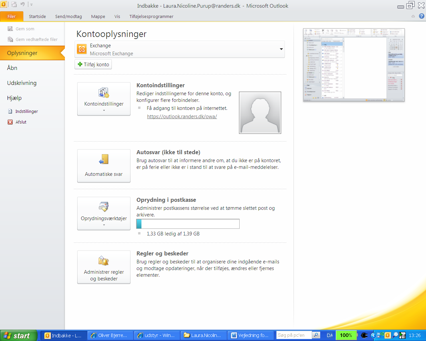Switch to Oliver Bjerre Internet Explorer taskbar item

tap(110, 335)
